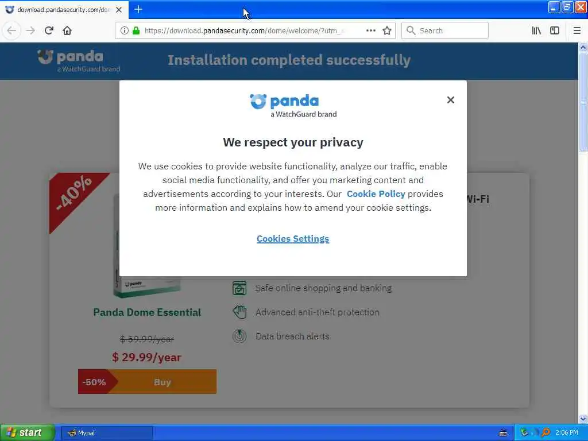Go to the browser home page
The width and height of the screenshot is (588, 441).
67,30
